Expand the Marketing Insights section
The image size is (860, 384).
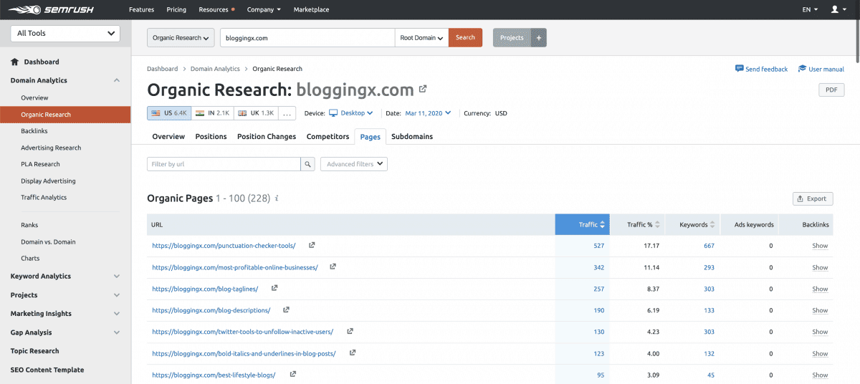tap(117, 313)
